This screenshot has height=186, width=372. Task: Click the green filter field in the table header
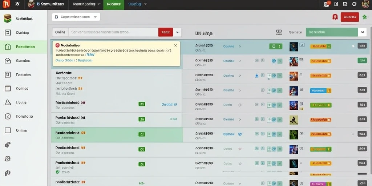[x=332, y=32]
